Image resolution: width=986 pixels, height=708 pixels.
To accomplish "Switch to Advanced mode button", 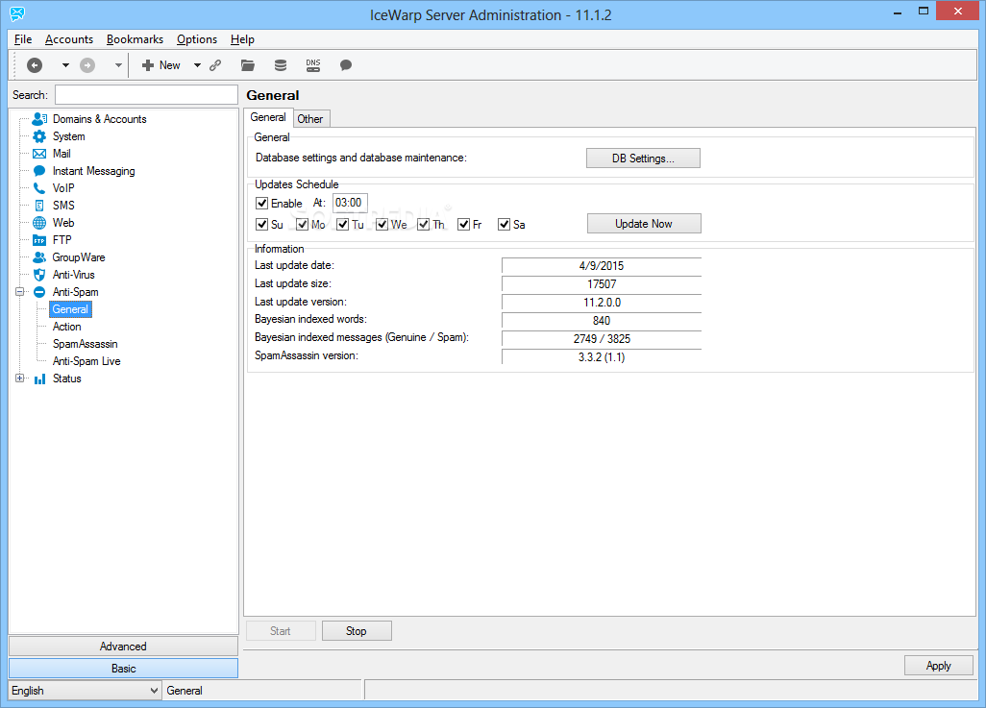I will tap(123, 647).
